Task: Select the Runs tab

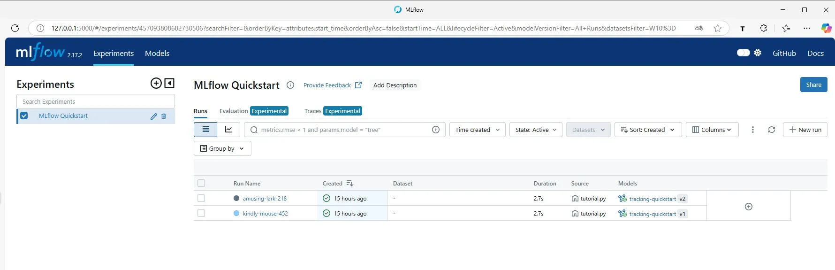Action: click(200, 111)
